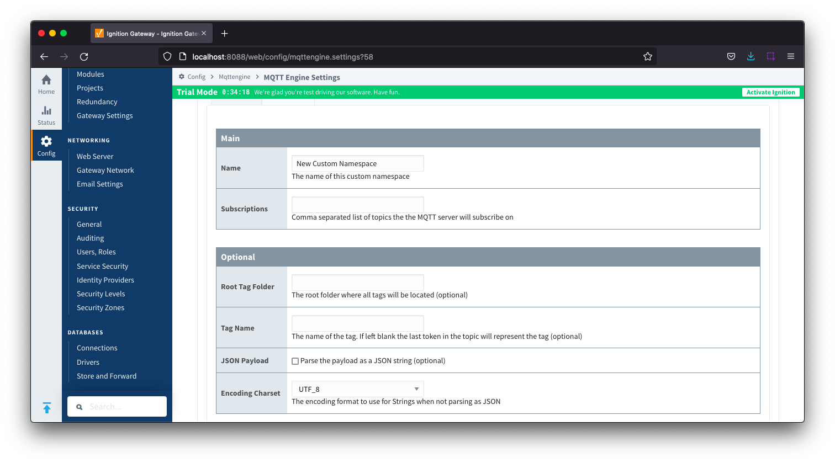Click the search magnifier icon in sidebar
Viewport: 835px width, 463px height.
click(80, 407)
